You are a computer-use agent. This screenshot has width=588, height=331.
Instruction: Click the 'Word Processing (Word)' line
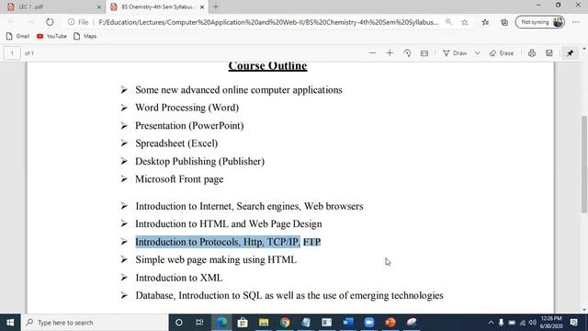point(187,108)
